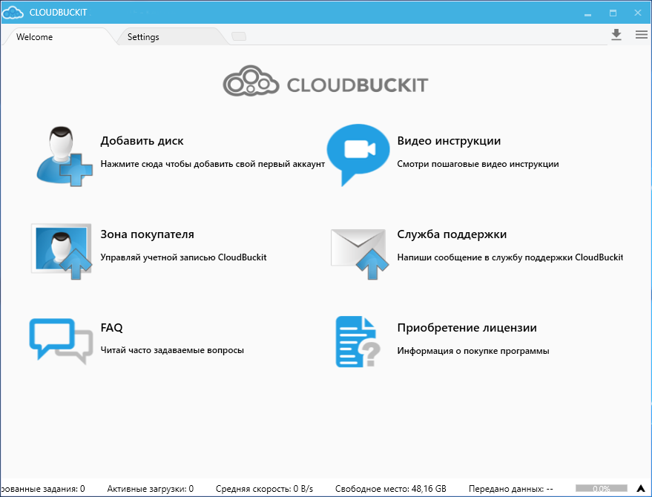Open the "Зона покупателя" link
Screen dimensions: 652x497
147,234
